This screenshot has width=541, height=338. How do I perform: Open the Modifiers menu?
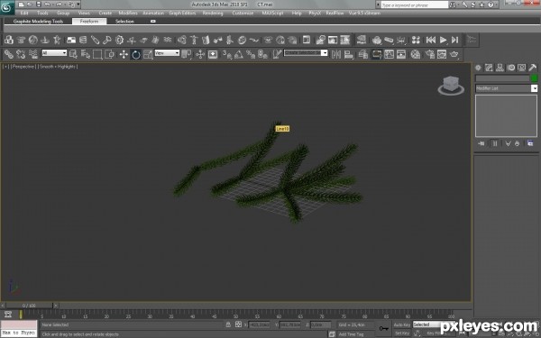point(128,14)
